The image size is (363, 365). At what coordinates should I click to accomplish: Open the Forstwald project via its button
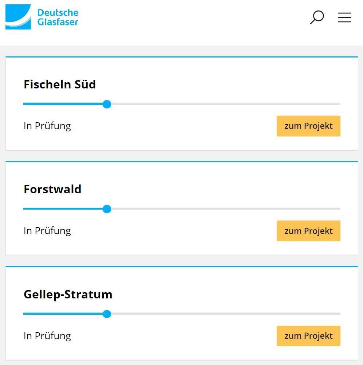click(x=308, y=231)
